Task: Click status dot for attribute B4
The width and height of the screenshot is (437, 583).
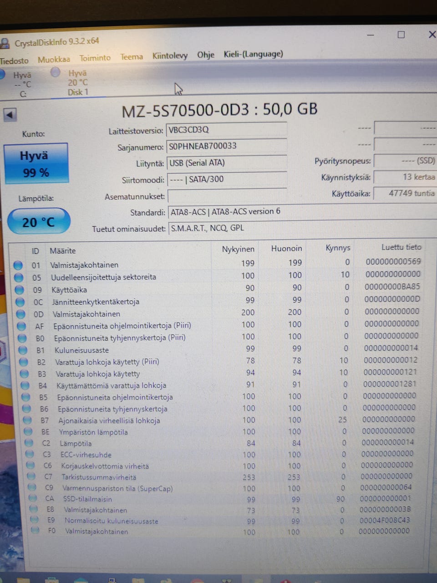Action: pos(25,386)
